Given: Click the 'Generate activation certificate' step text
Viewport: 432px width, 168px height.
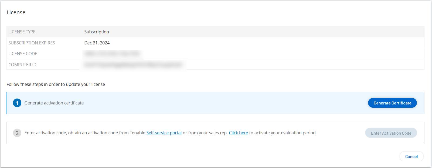Looking at the screenshot, I should [54, 103].
